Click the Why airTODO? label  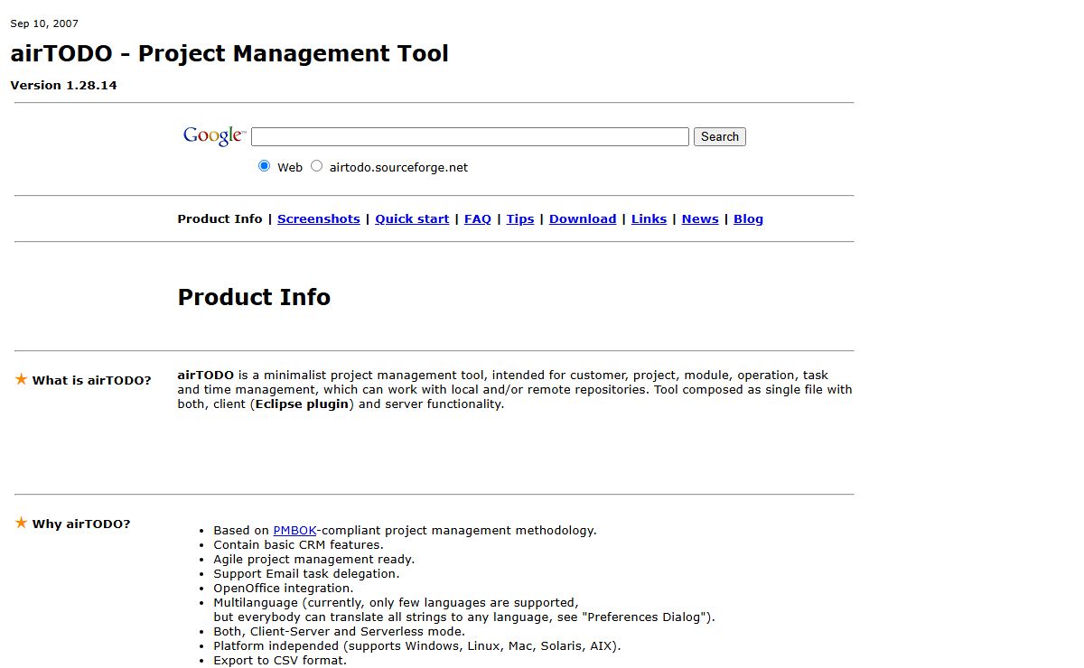pyautogui.click(x=81, y=524)
